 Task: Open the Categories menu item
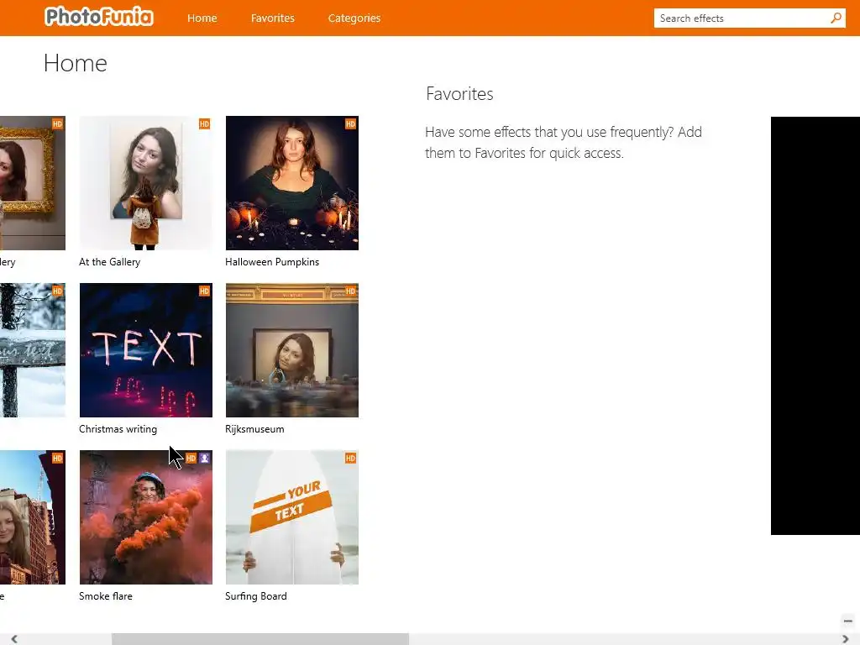(x=354, y=18)
